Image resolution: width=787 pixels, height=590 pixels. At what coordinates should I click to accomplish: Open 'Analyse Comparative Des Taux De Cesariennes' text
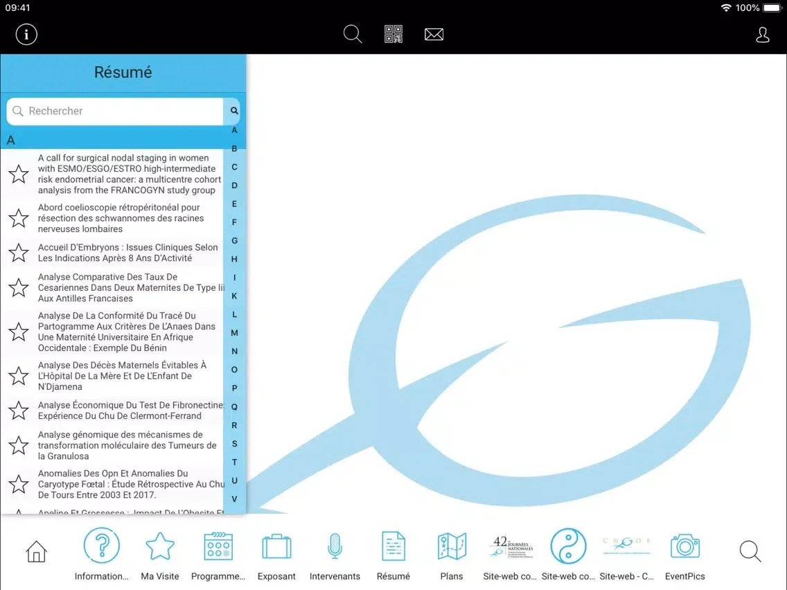click(x=131, y=287)
